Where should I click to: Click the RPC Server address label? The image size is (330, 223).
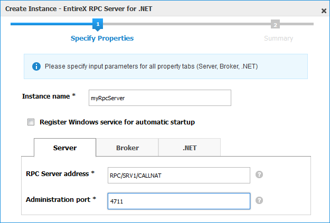[60, 174]
